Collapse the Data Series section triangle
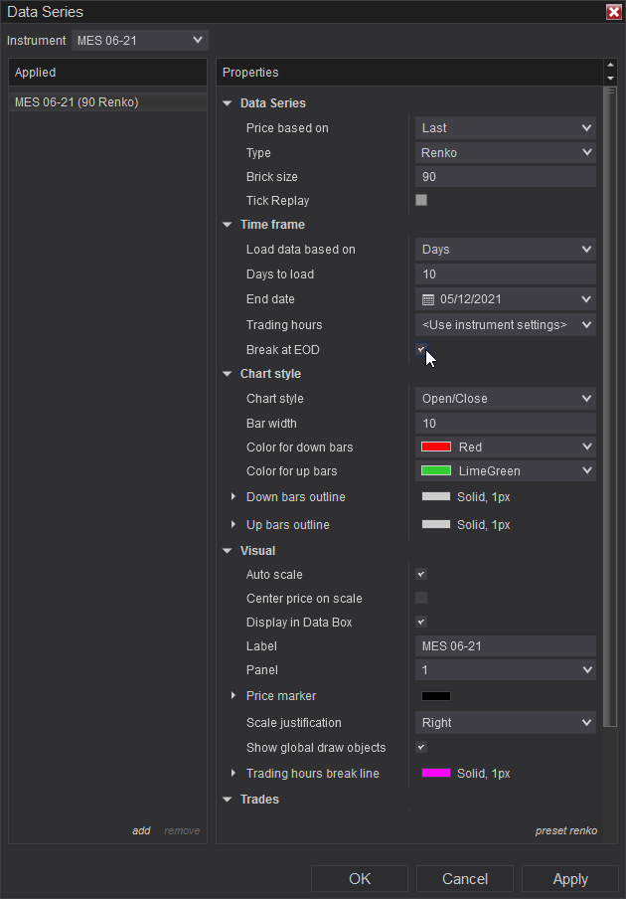Screen dimensions: 626x899 (x=228, y=103)
